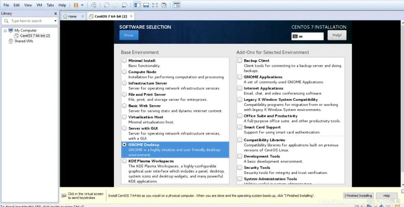Choose Server with GUI base environment
404x207 pixels.
124,128
